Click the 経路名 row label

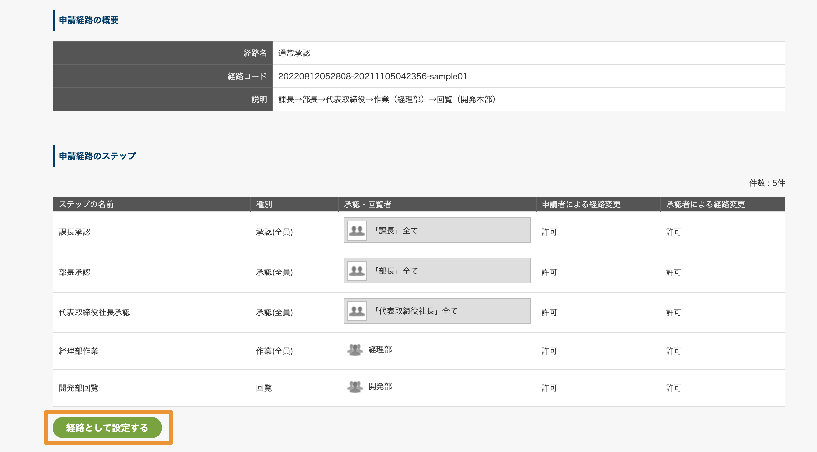[x=255, y=53]
